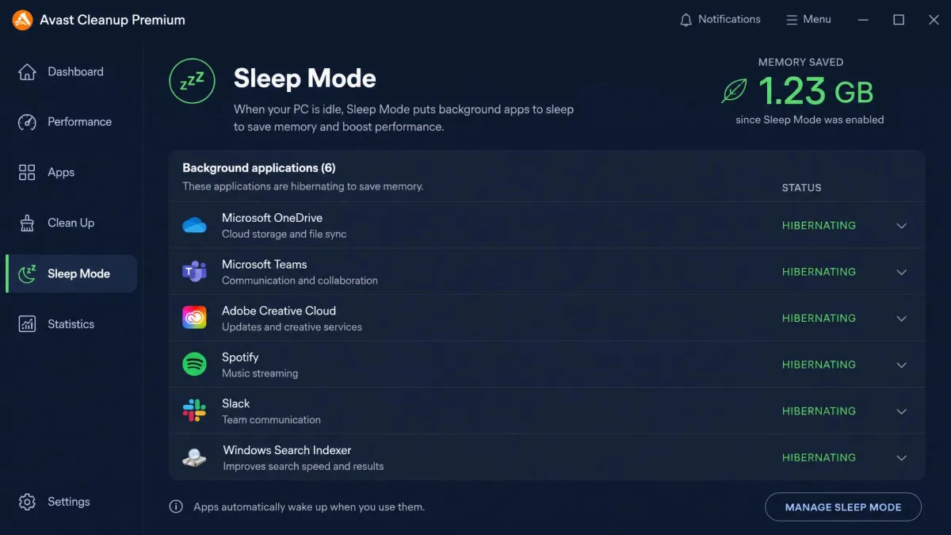Click the Microsoft OneDrive name text
This screenshot has width=951, height=535.
272,218
